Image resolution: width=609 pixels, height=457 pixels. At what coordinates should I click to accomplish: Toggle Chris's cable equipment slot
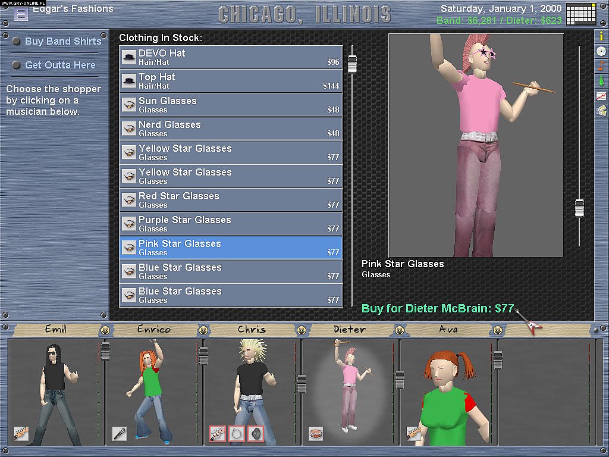(236, 434)
